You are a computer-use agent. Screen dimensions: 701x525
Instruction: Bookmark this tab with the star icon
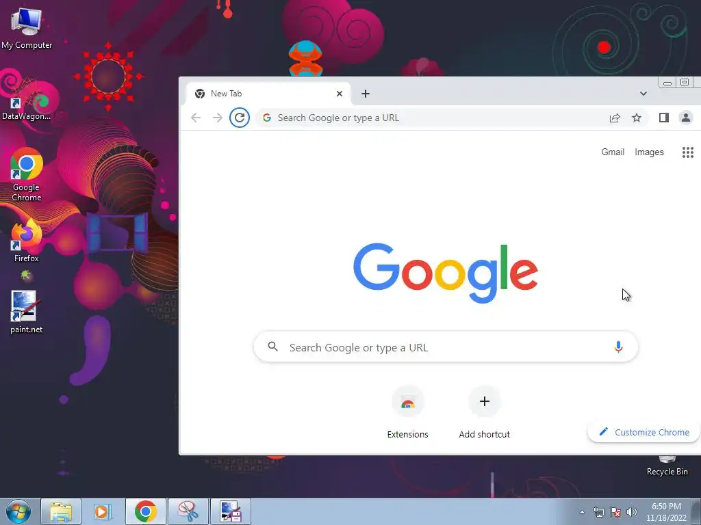(637, 118)
